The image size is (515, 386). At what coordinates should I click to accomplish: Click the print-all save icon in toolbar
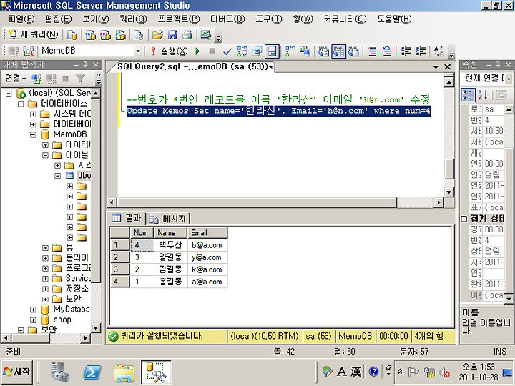(x=187, y=35)
